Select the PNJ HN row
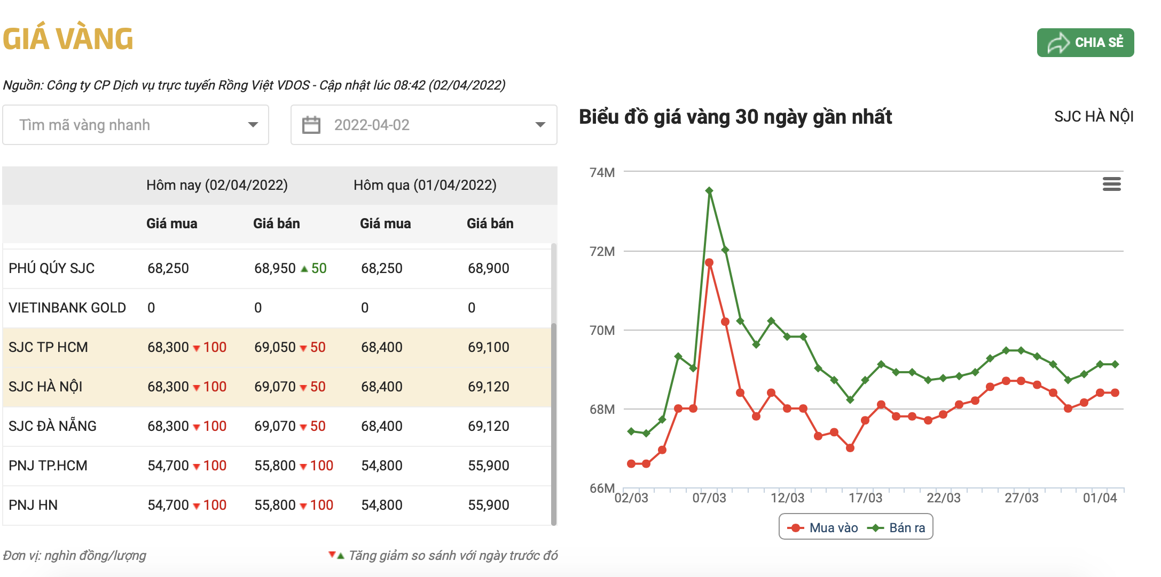The height and width of the screenshot is (577, 1161). click(x=277, y=505)
